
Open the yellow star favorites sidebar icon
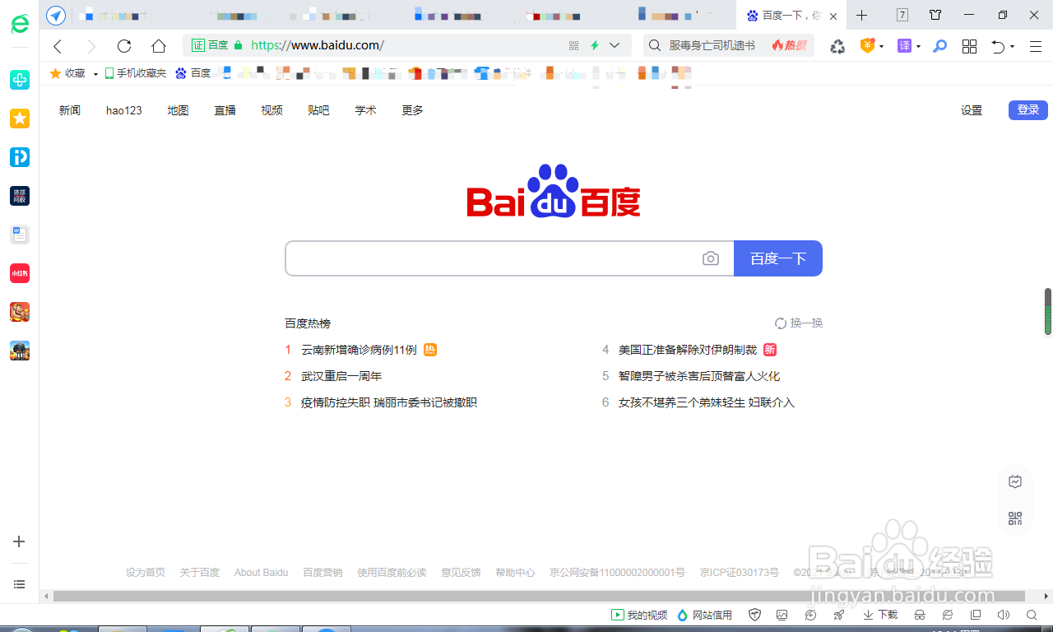point(20,118)
